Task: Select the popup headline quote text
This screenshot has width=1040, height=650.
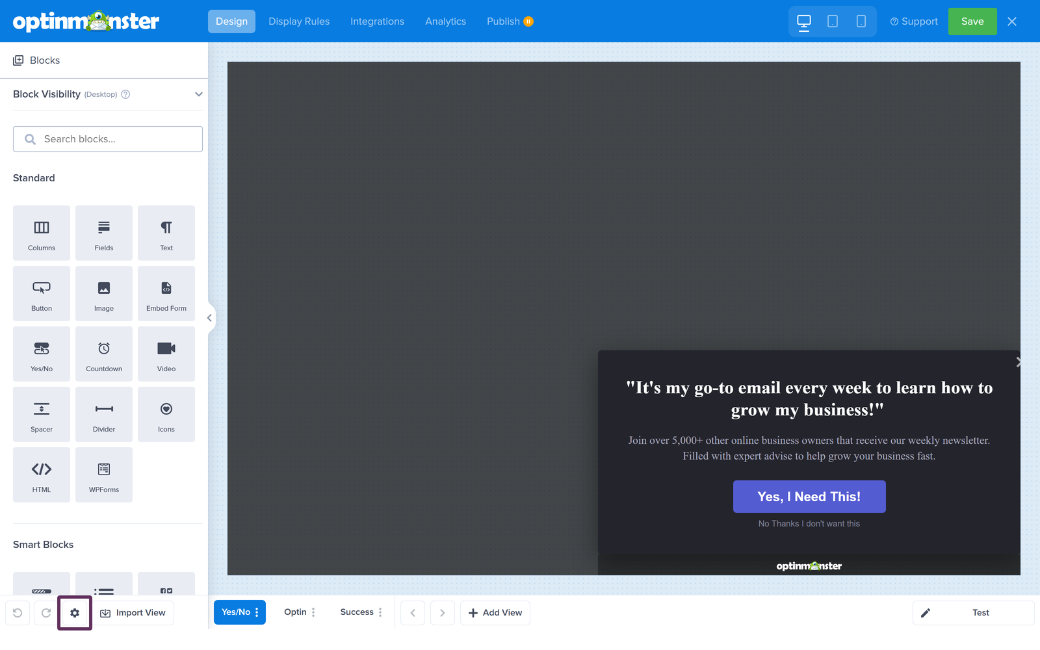Action: click(809, 399)
